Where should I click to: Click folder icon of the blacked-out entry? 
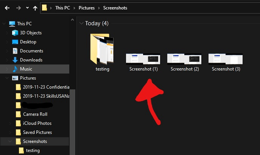coord(18,105)
